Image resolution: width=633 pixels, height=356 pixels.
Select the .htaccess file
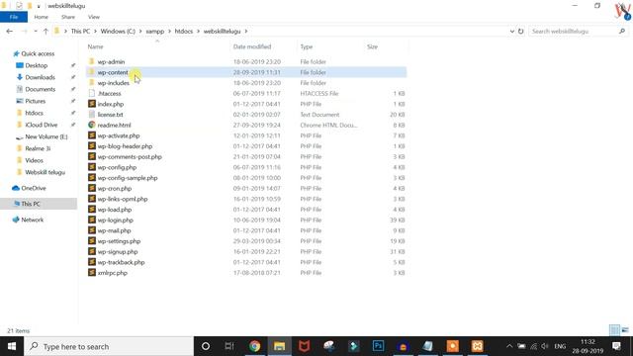tap(109, 93)
